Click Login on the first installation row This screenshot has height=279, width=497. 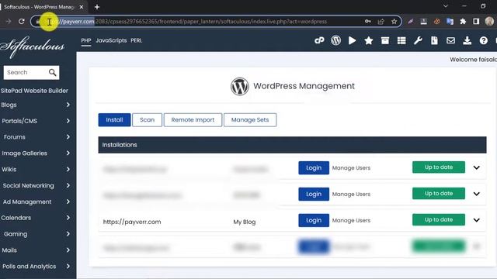[x=314, y=168]
